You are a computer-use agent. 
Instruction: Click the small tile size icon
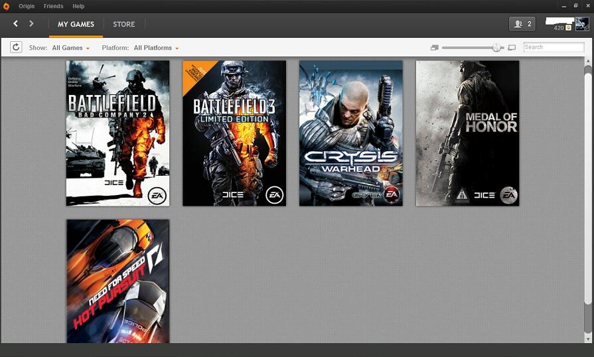pyautogui.click(x=435, y=48)
